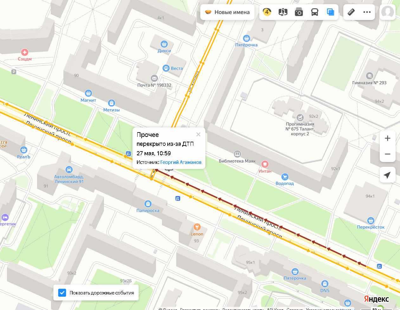Open the three-dots more tools menu
The height and width of the screenshot is (310, 400).
pos(367,12)
